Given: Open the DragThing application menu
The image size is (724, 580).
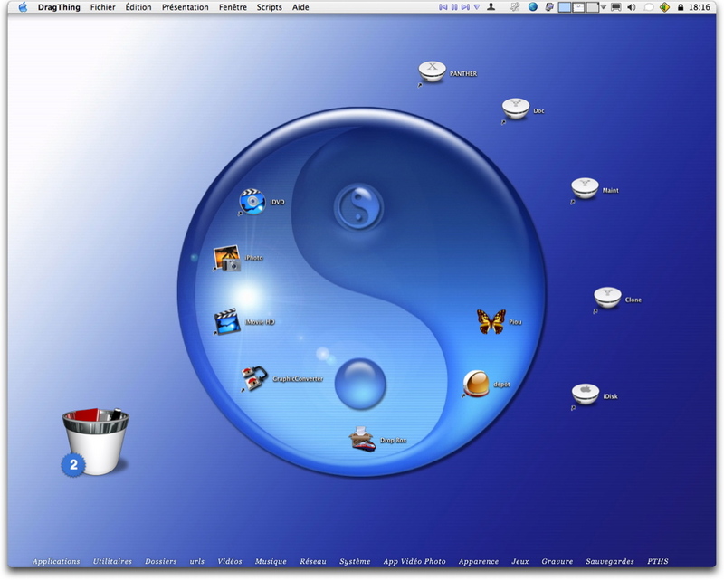Looking at the screenshot, I should tap(59, 7).
